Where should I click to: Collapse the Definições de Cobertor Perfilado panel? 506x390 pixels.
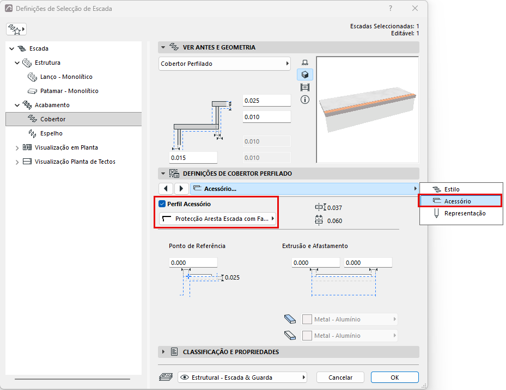(163, 174)
